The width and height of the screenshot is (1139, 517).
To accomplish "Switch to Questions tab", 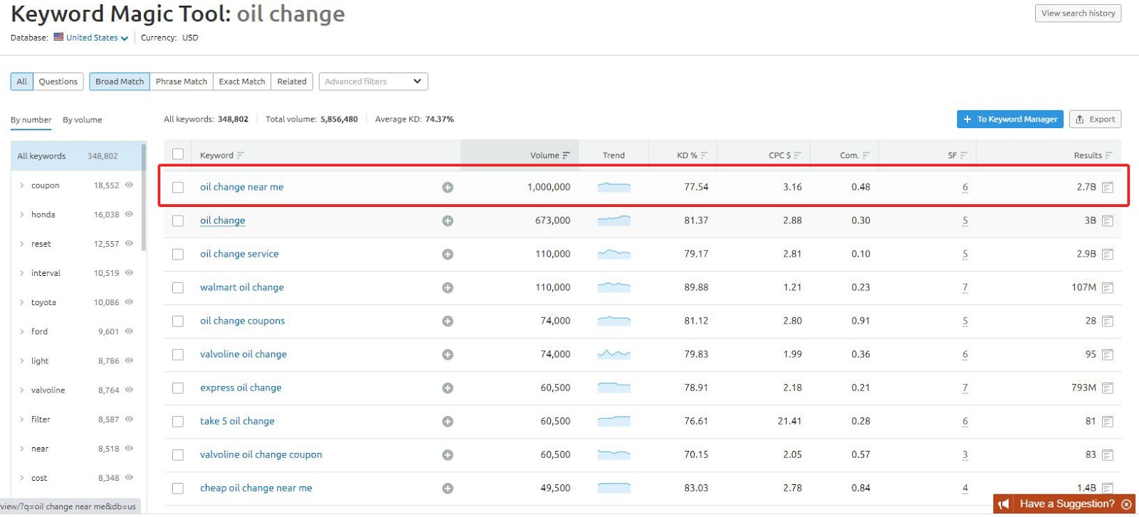I will pos(58,82).
